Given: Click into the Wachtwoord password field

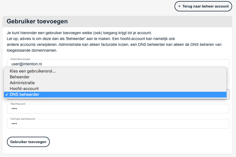Looking at the screenshot, I should coord(118,109).
